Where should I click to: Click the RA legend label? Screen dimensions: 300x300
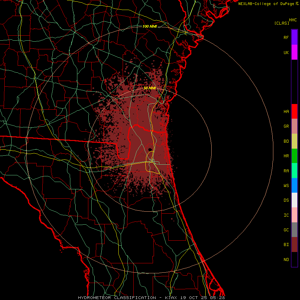(286, 171)
